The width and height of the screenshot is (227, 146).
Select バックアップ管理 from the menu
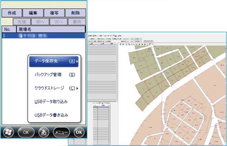[x=54, y=74]
